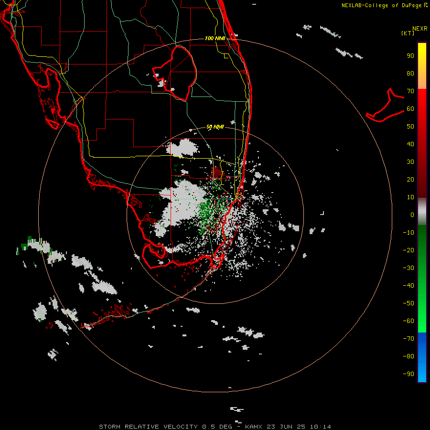Click the 10 knot scale label

[x=410, y=197]
